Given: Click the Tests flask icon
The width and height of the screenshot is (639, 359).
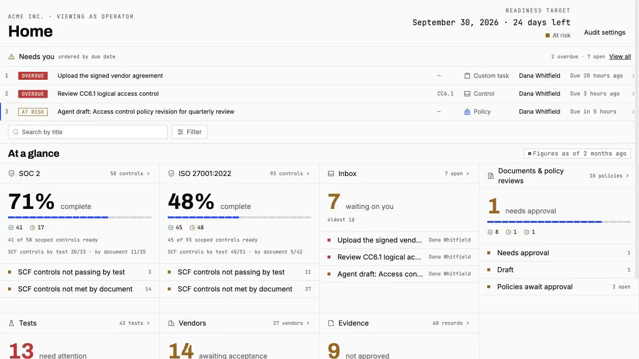Looking at the screenshot, I should point(11,323).
